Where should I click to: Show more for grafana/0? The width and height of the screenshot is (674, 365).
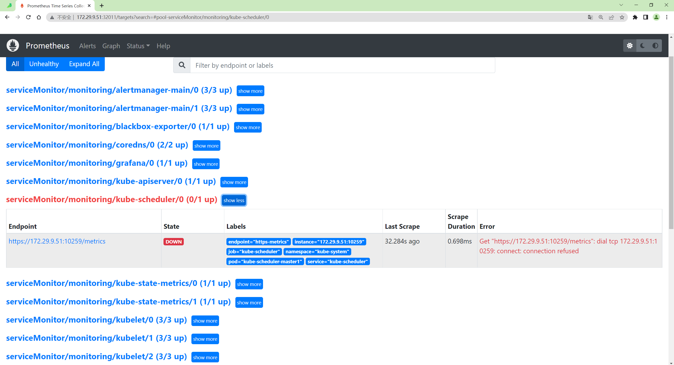click(206, 164)
